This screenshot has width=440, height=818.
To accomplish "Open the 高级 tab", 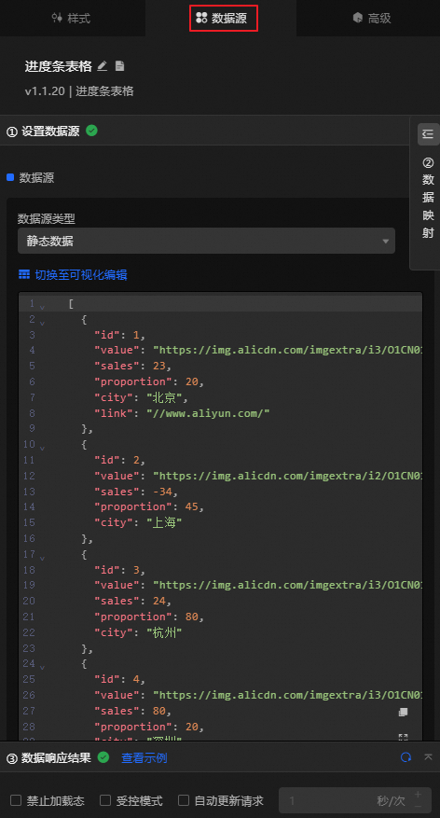I will (372, 19).
